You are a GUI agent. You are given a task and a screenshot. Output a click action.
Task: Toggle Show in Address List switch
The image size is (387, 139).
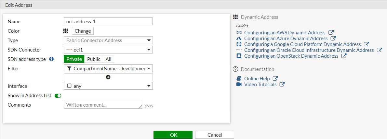coord(58,96)
